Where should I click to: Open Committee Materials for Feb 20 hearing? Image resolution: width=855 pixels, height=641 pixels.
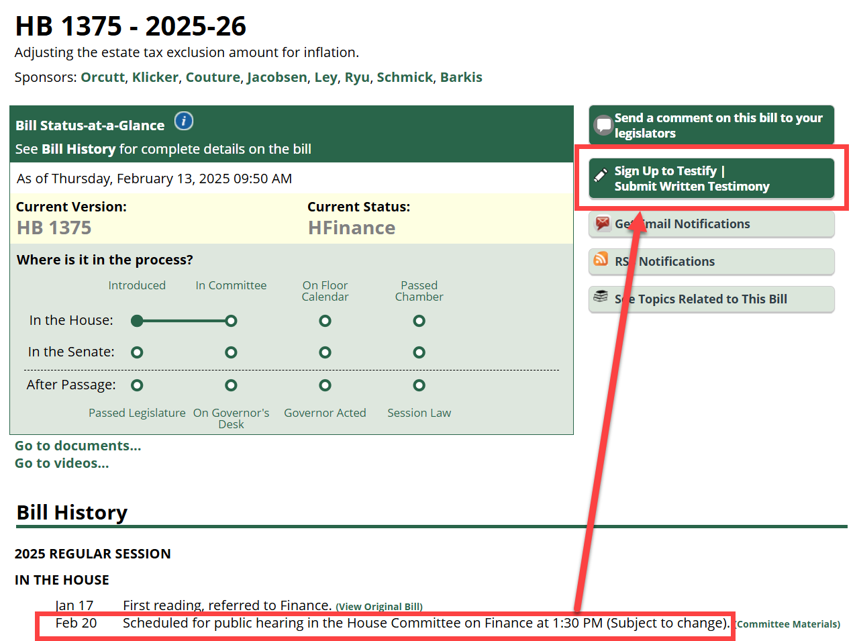pyautogui.click(x=788, y=624)
